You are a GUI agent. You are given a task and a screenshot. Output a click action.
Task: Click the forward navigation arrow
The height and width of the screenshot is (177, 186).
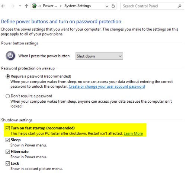click(x=13, y=6)
